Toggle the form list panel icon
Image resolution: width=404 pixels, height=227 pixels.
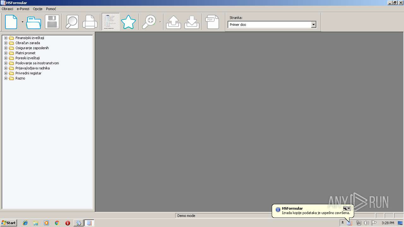(110, 22)
